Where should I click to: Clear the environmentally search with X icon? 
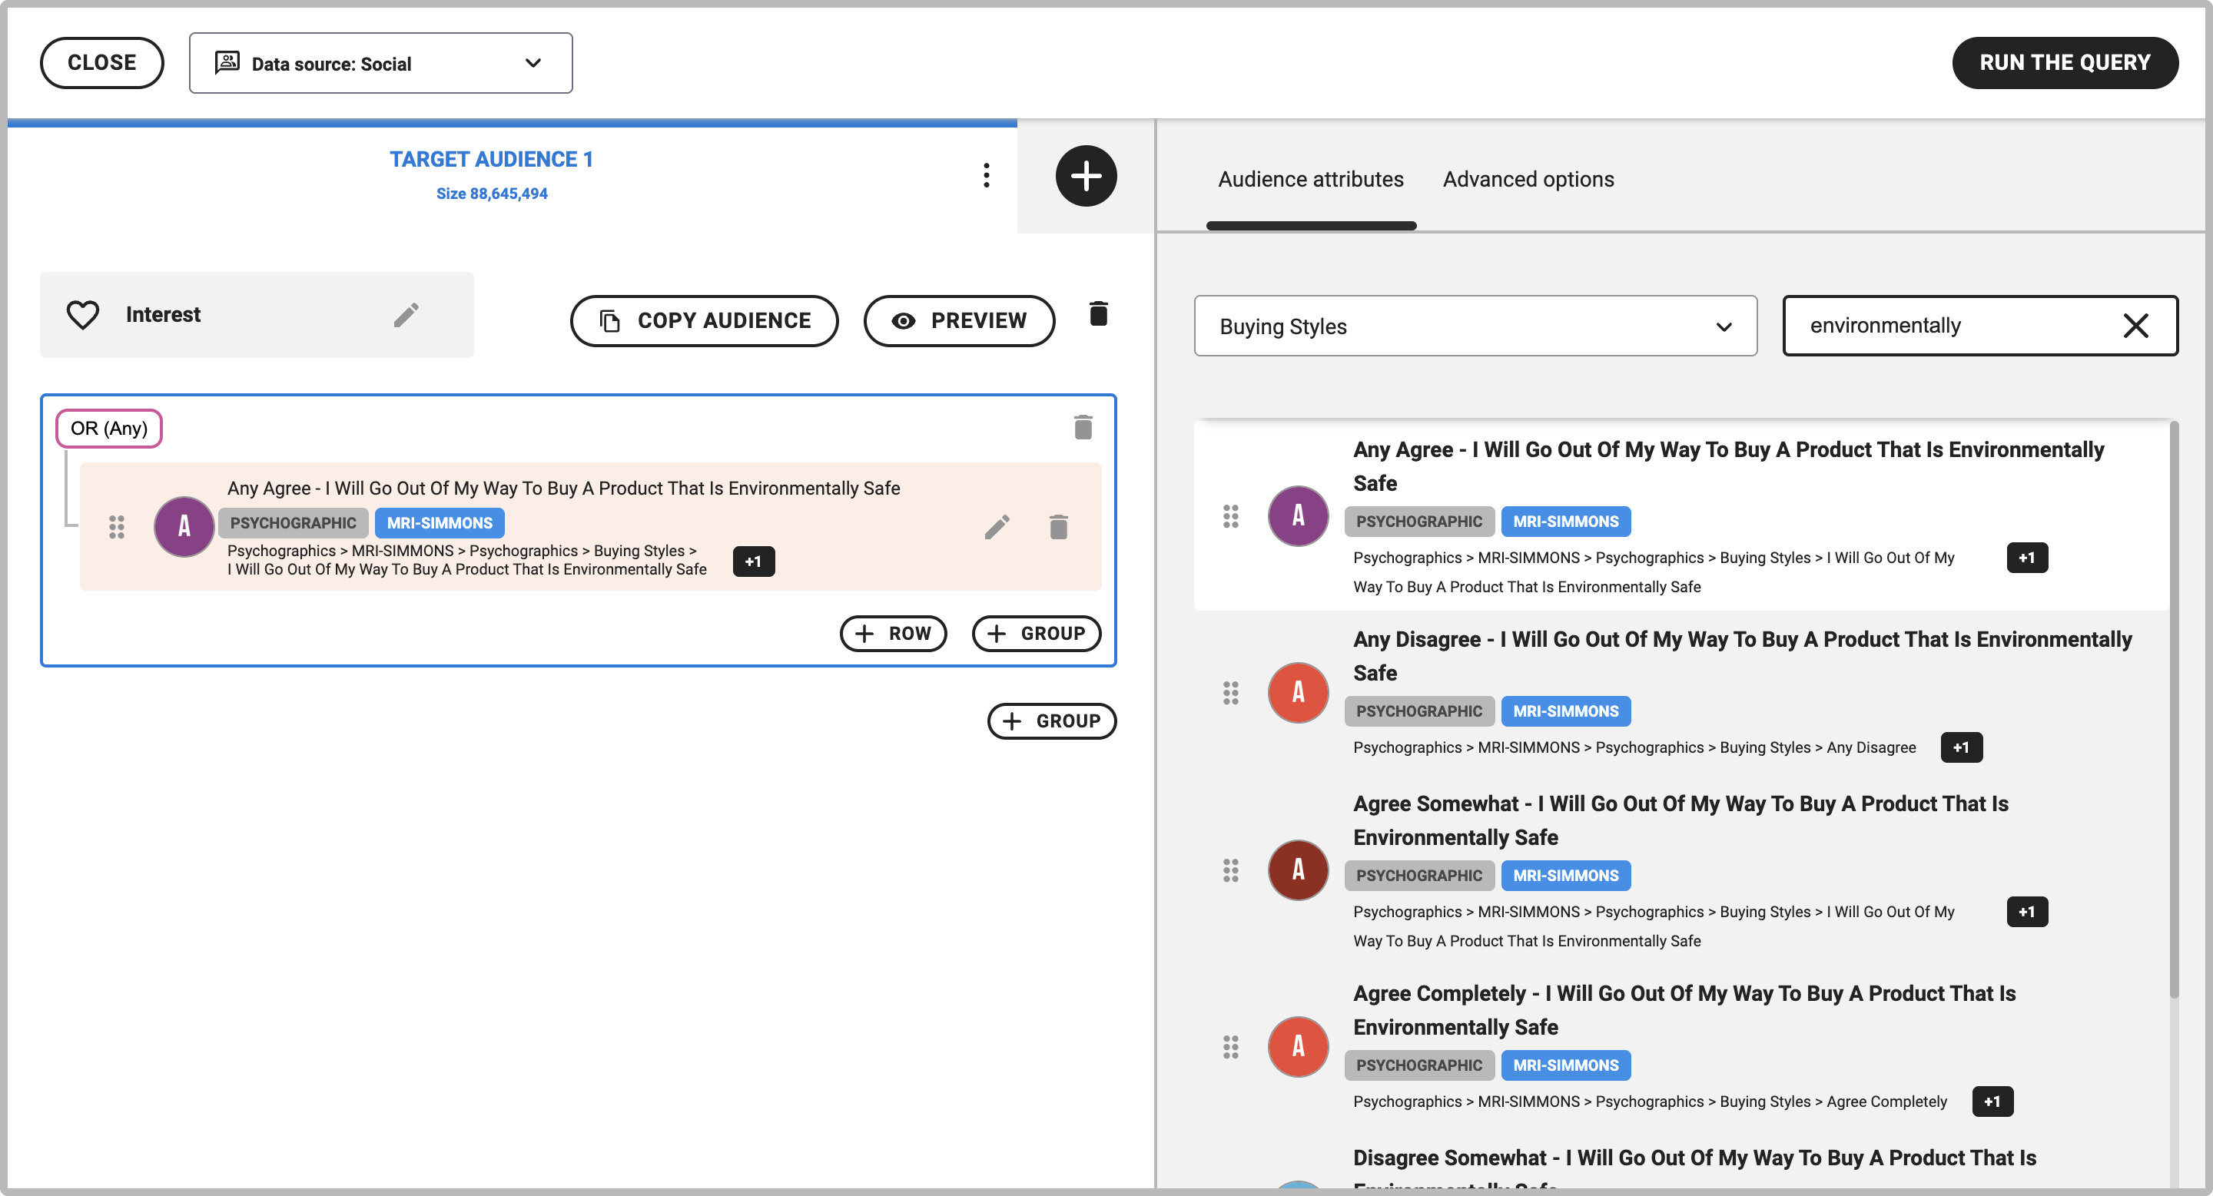point(2135,326)
